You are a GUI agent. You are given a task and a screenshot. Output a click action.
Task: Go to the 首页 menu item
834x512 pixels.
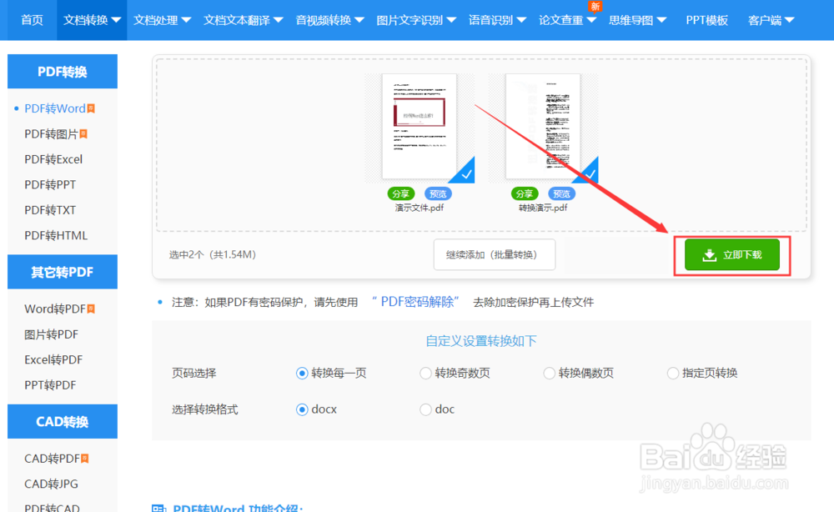click(31, 20)
